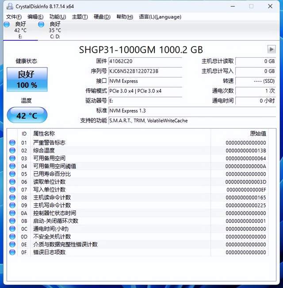Click the 42 °C temperature button

(27, 115)
